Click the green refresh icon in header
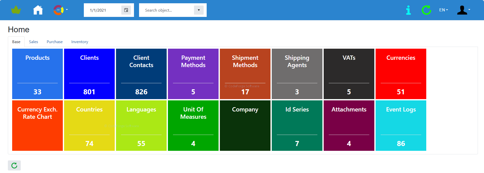 point(426,10)
